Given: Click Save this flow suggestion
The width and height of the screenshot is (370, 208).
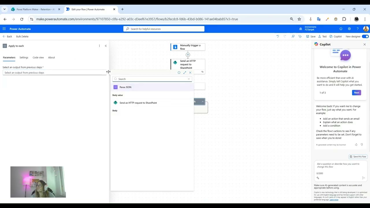Looking at the screenshot, I should 358,157.
